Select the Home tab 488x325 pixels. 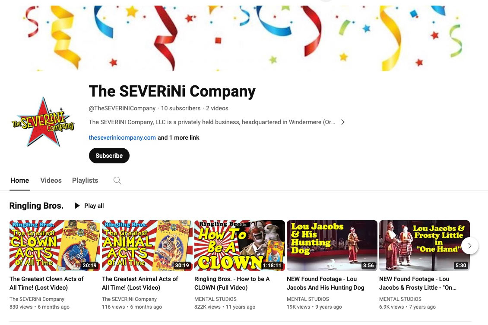pyautogui.click(x=19, y=181)
